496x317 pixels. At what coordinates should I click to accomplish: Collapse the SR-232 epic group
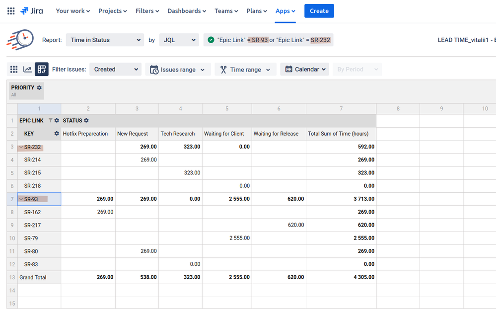coord(21,147)
